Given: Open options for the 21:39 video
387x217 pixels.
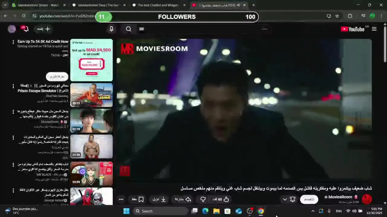Looking at the screenshot, I should point(13,138).
